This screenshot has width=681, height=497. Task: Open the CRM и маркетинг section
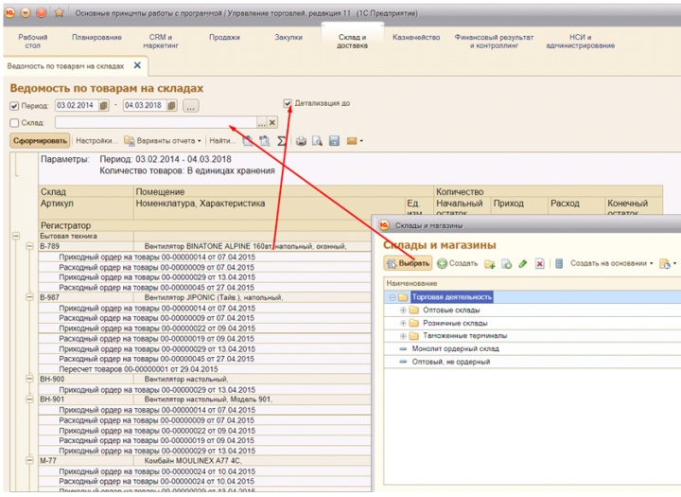point(161,42)
